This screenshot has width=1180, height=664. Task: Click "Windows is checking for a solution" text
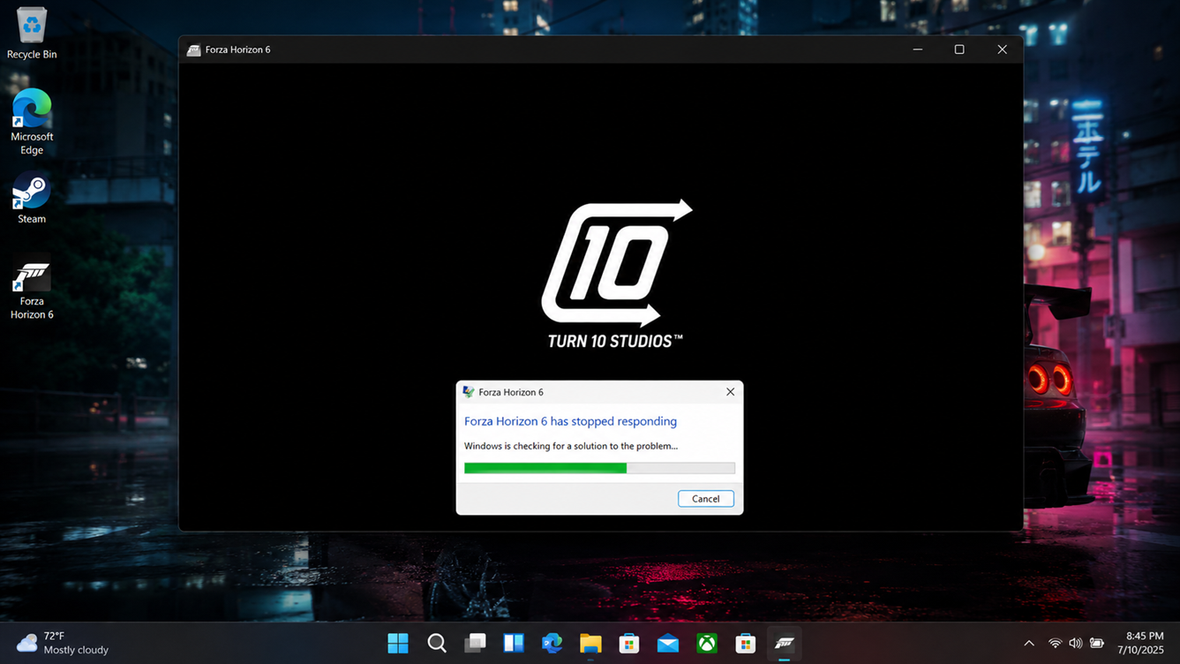tap(571, 446)
